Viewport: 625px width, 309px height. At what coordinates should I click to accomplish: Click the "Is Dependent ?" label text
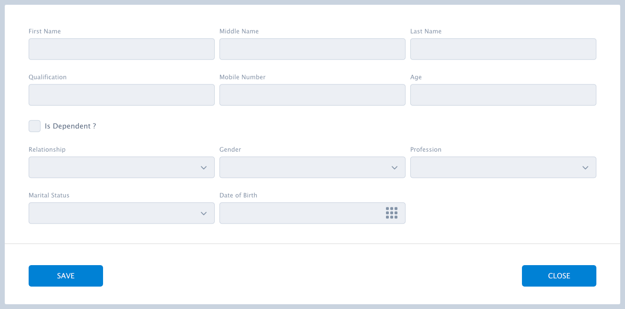[71, 126]
